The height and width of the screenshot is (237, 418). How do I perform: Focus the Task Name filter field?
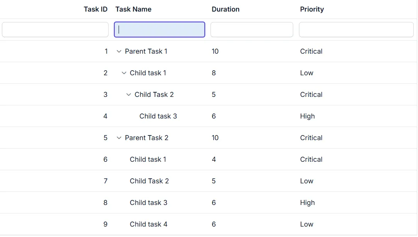pyautogui.click(x=160, y=30)
